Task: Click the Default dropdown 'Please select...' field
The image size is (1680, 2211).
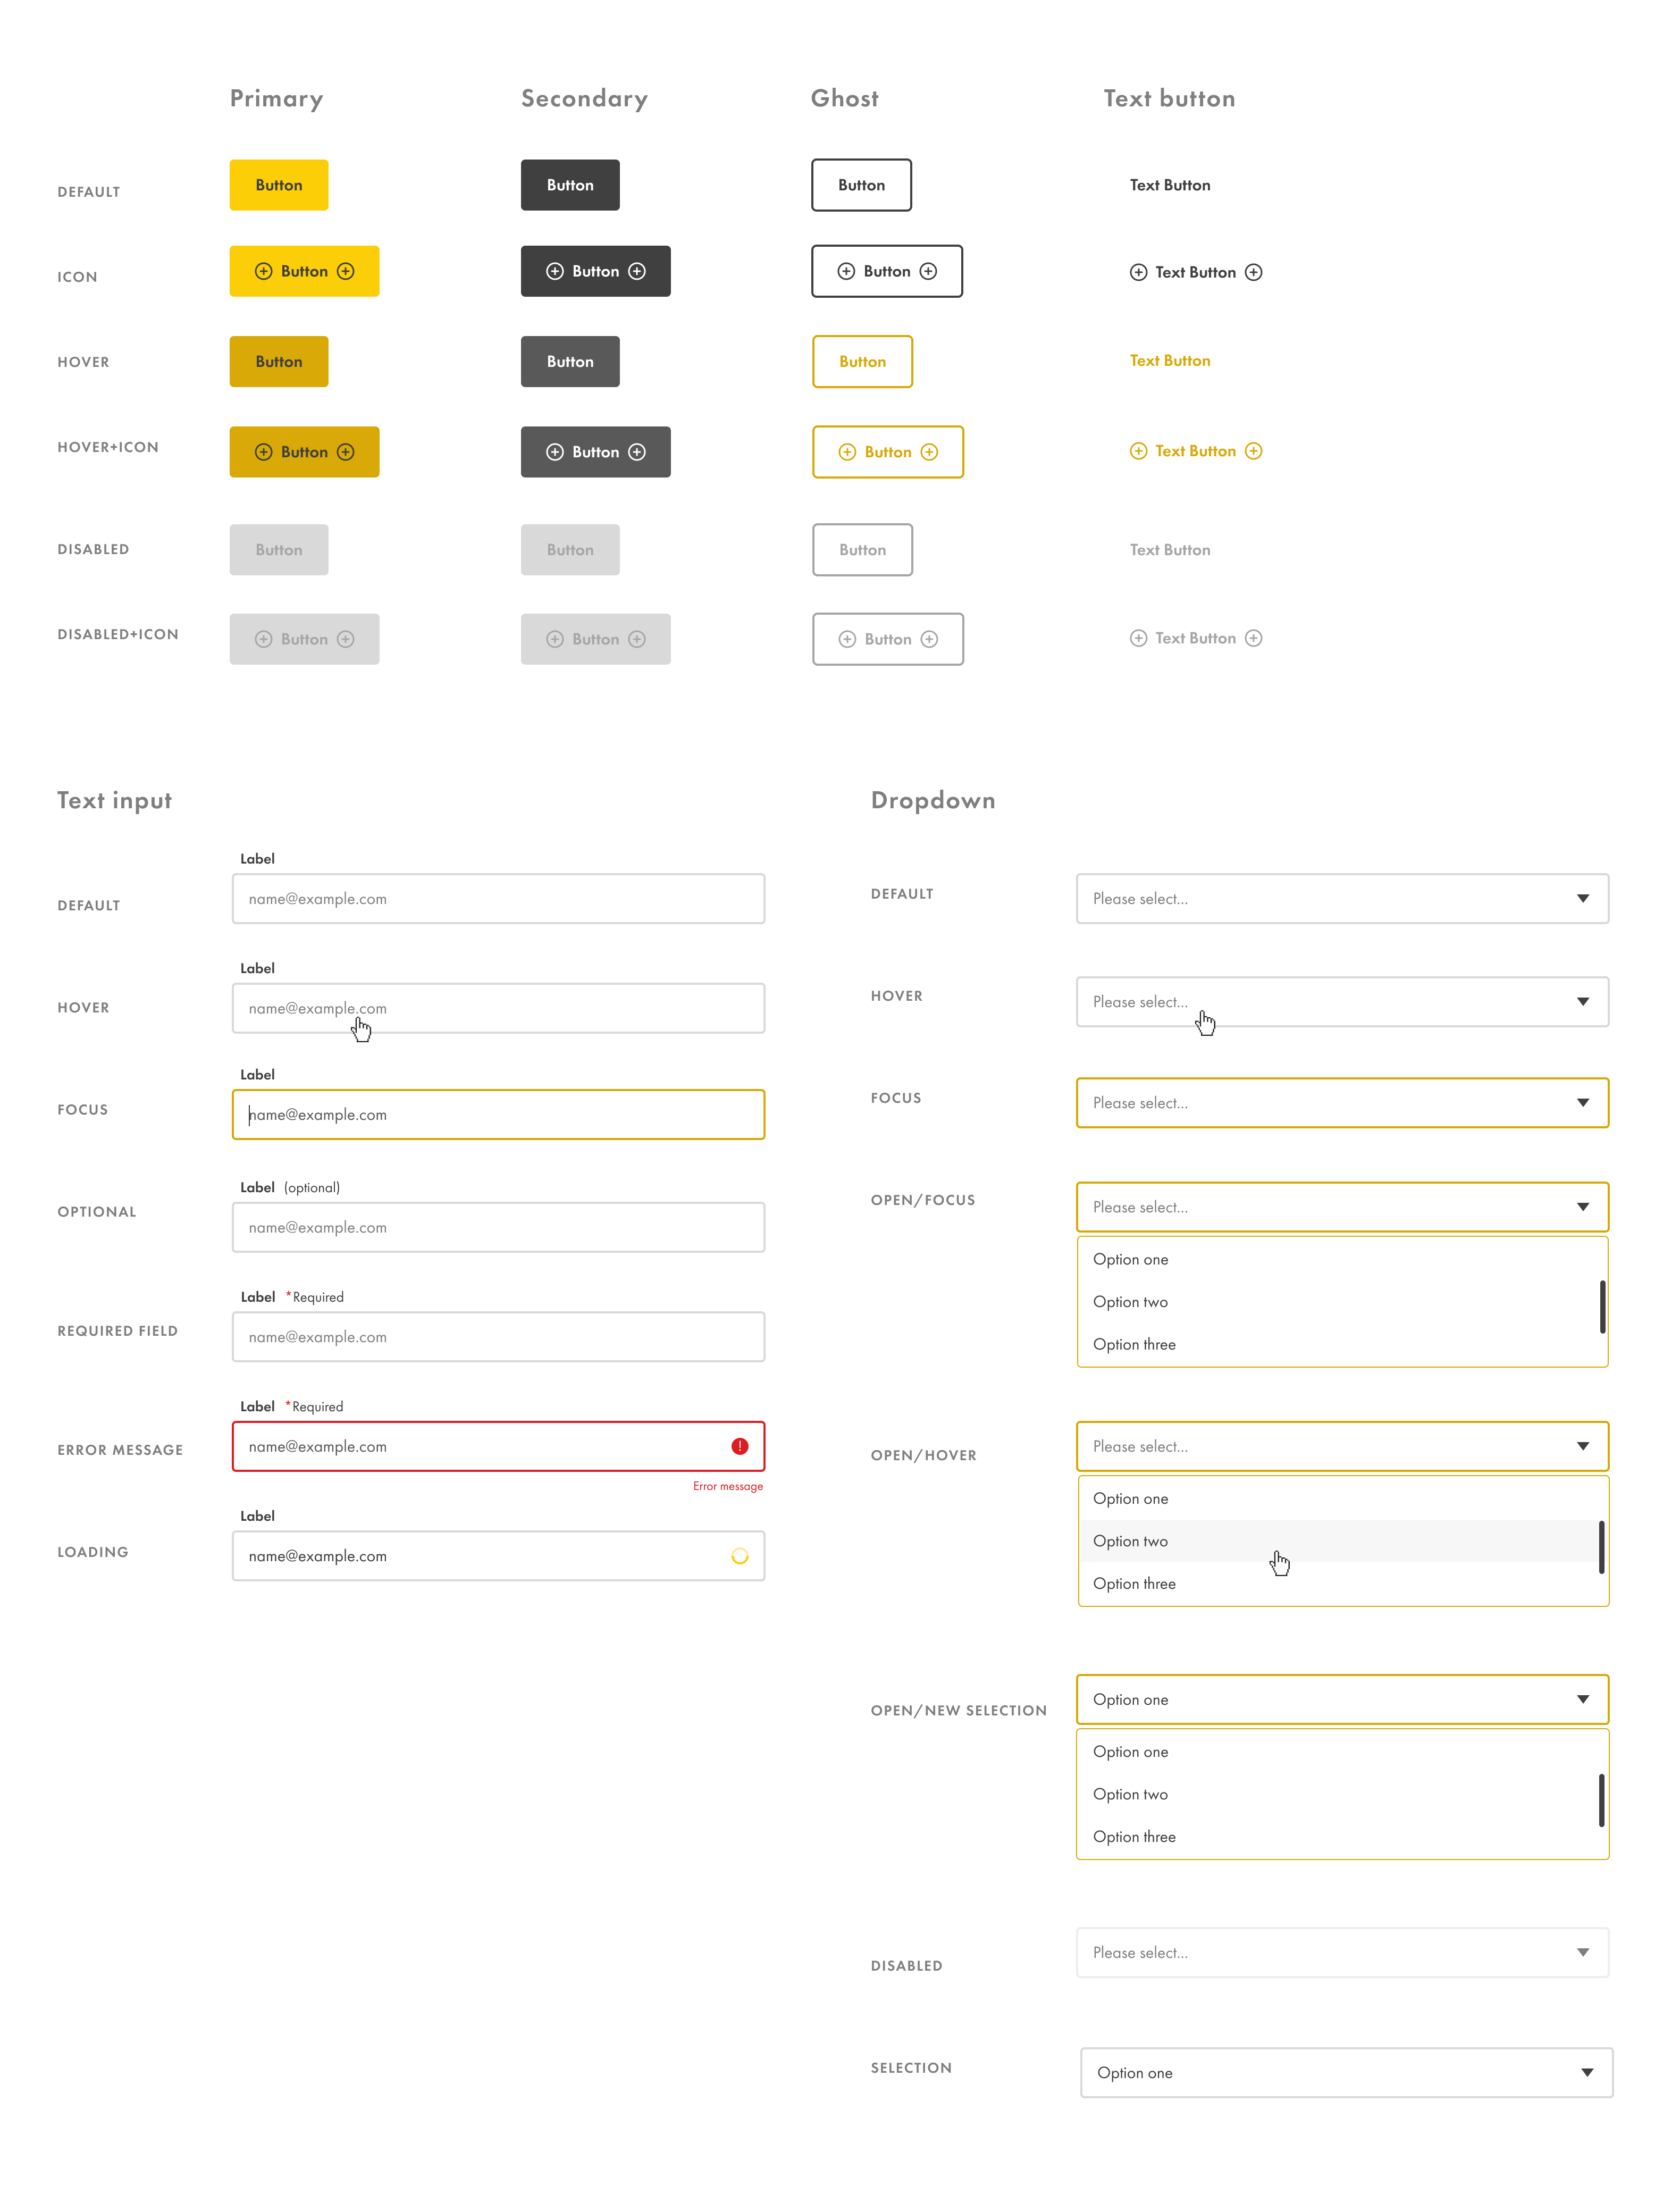Action: 1342,898
